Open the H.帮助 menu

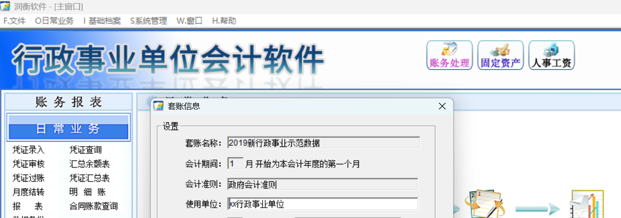[x=224, y=21]
